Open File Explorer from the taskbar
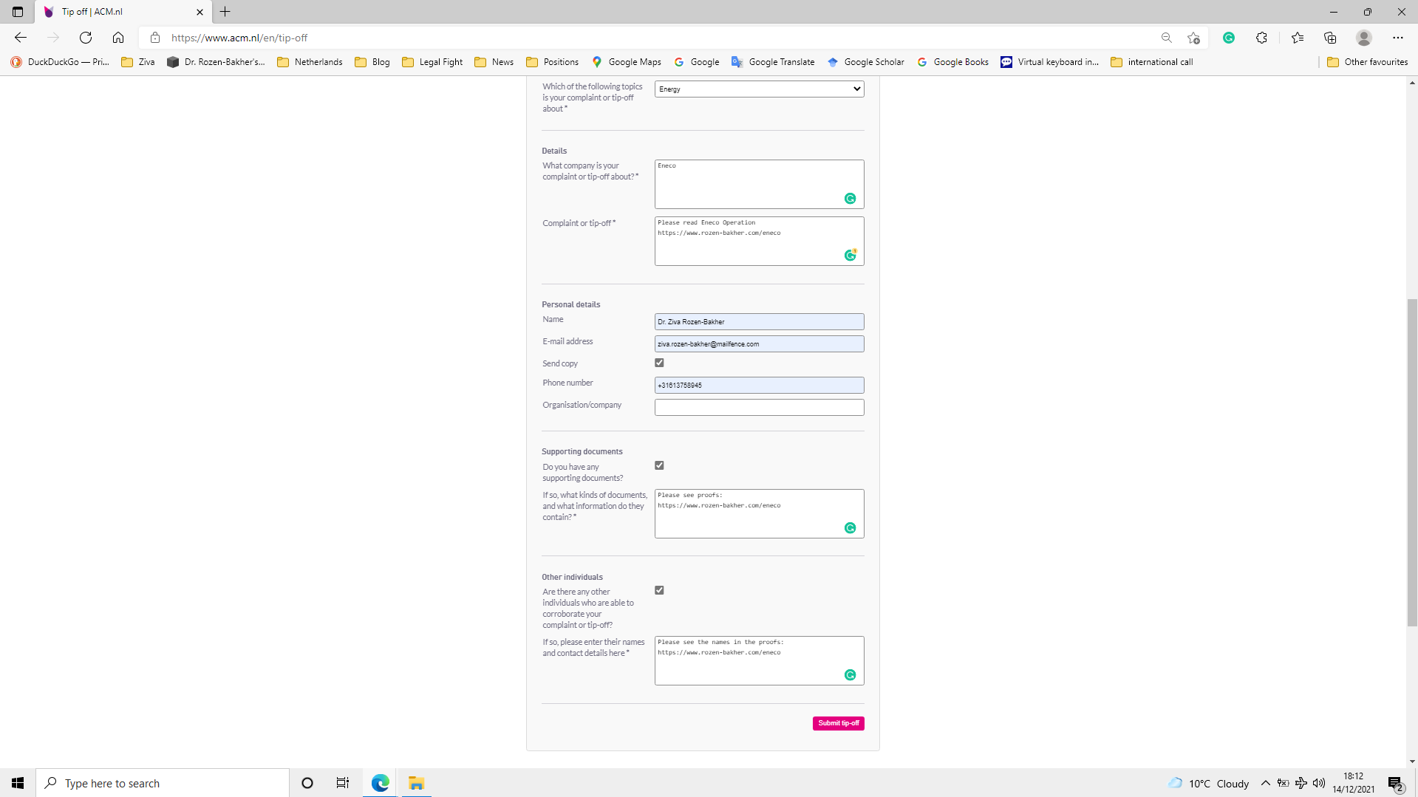Viewport: 1418px width, 797px height. [416, 782]
